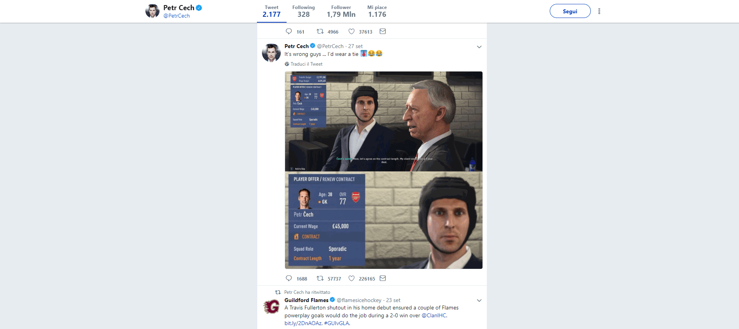The width and height of the screenshot is (739, 329).
Task: Open the FIFA contract screenshot image
Action: (x=384, y=170)
